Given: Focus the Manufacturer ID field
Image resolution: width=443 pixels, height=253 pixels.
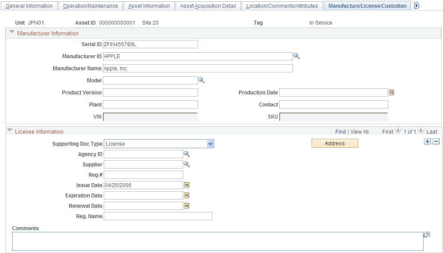Looking at the screenshot, I should point(198,56).
